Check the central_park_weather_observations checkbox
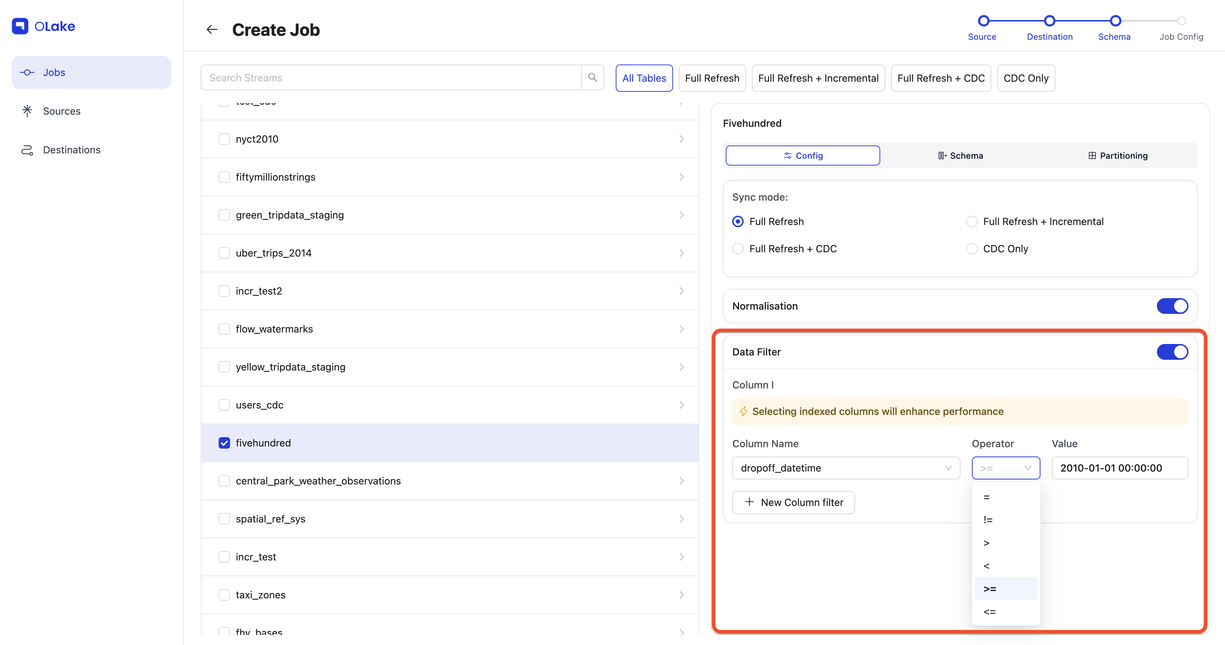The width and height of the screenshot is (1225, 645). point(224,481)
